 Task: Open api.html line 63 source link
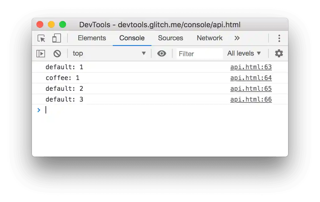[251, 67]
